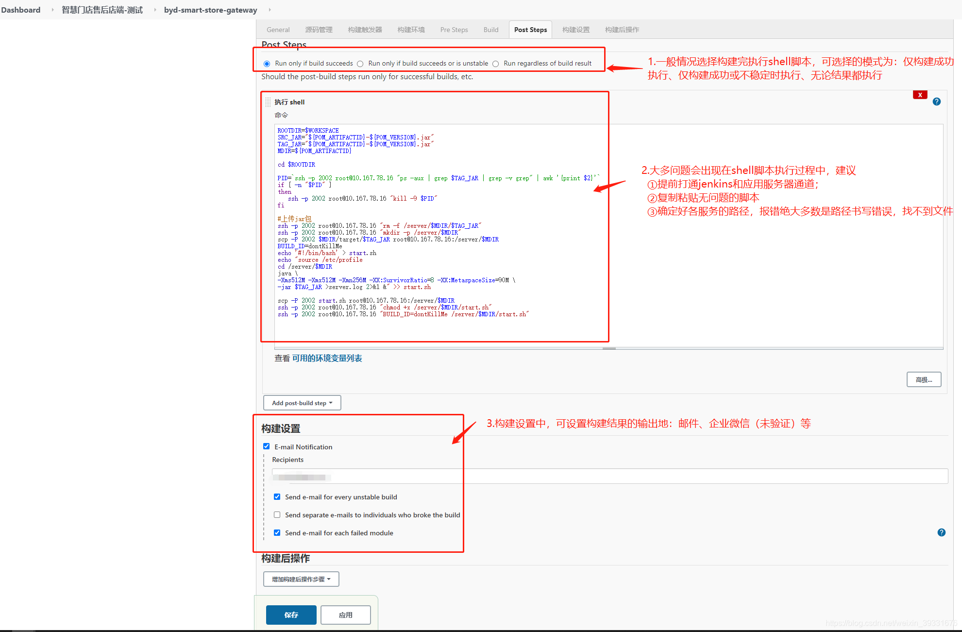The width and height of the screenshot is (962, 632).
Task: Switch to the Pre Steps tab
Action: point(454,30)
